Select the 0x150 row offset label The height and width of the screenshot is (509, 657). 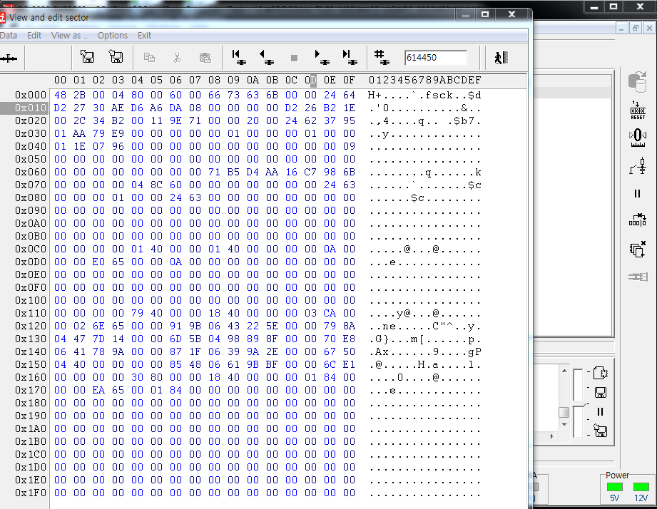coord(30,364)
